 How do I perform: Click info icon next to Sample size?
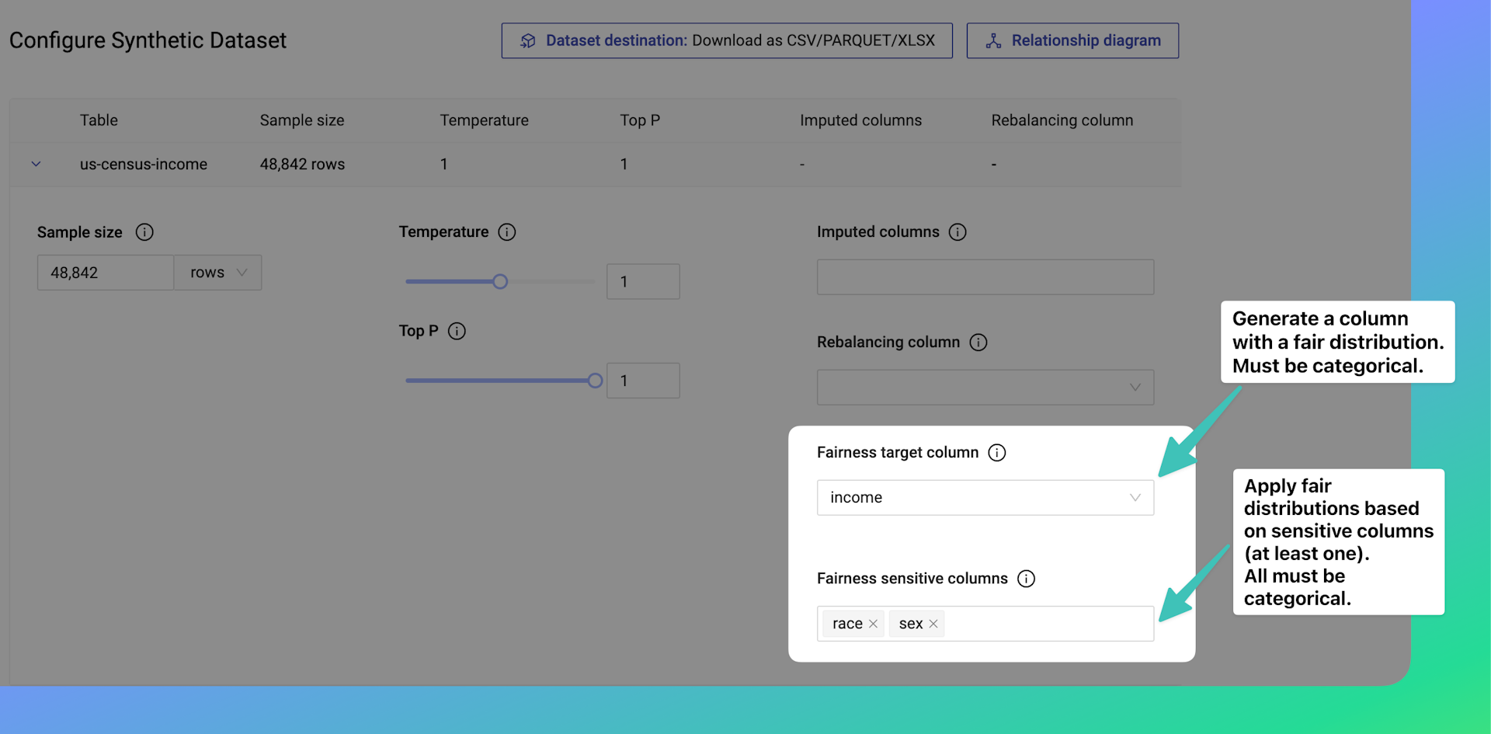144,232
